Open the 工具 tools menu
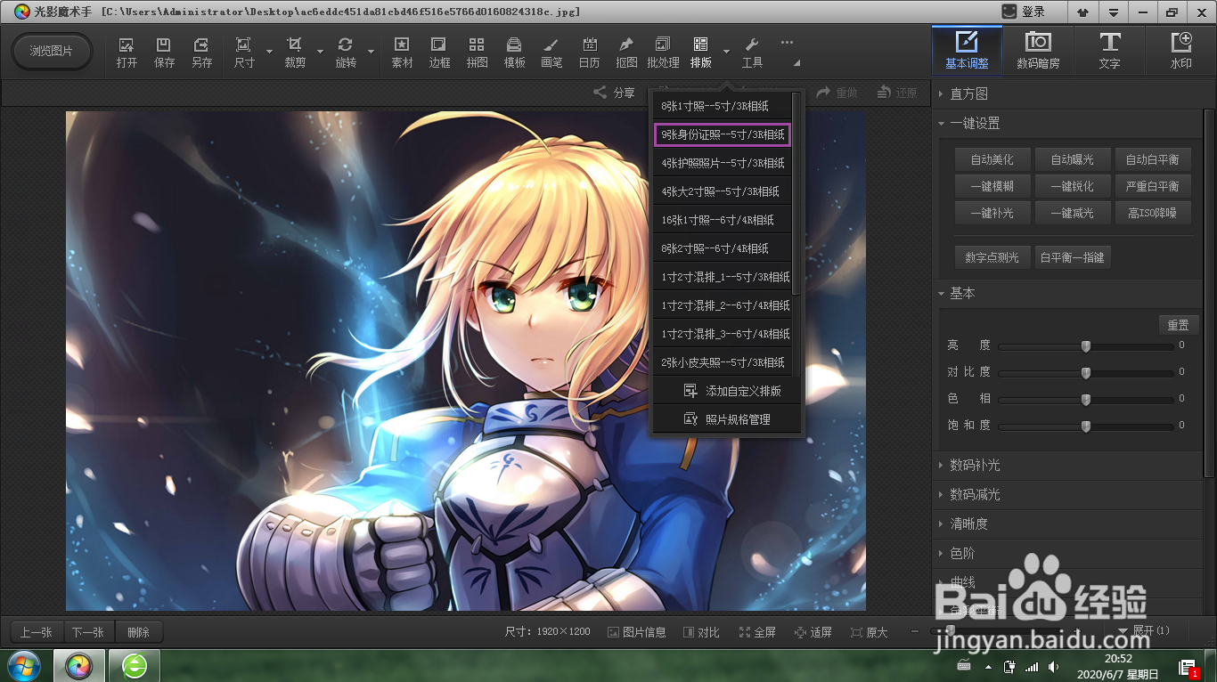The height and width of the screenshot is (682, 1217). (752, 53)
